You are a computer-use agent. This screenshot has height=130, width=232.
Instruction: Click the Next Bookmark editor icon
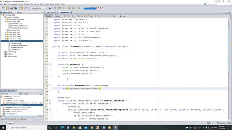[x=98, y=16]
